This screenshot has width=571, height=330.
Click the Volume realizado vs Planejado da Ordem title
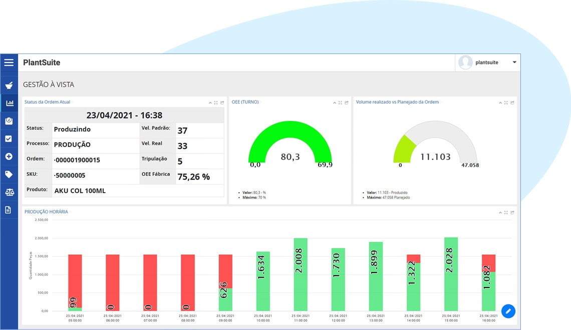pos(397,102)
